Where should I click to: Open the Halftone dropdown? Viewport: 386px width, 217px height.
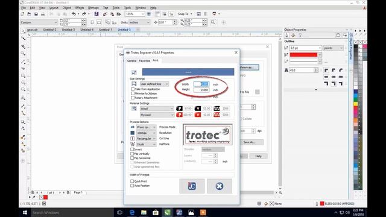coord(146,145)
